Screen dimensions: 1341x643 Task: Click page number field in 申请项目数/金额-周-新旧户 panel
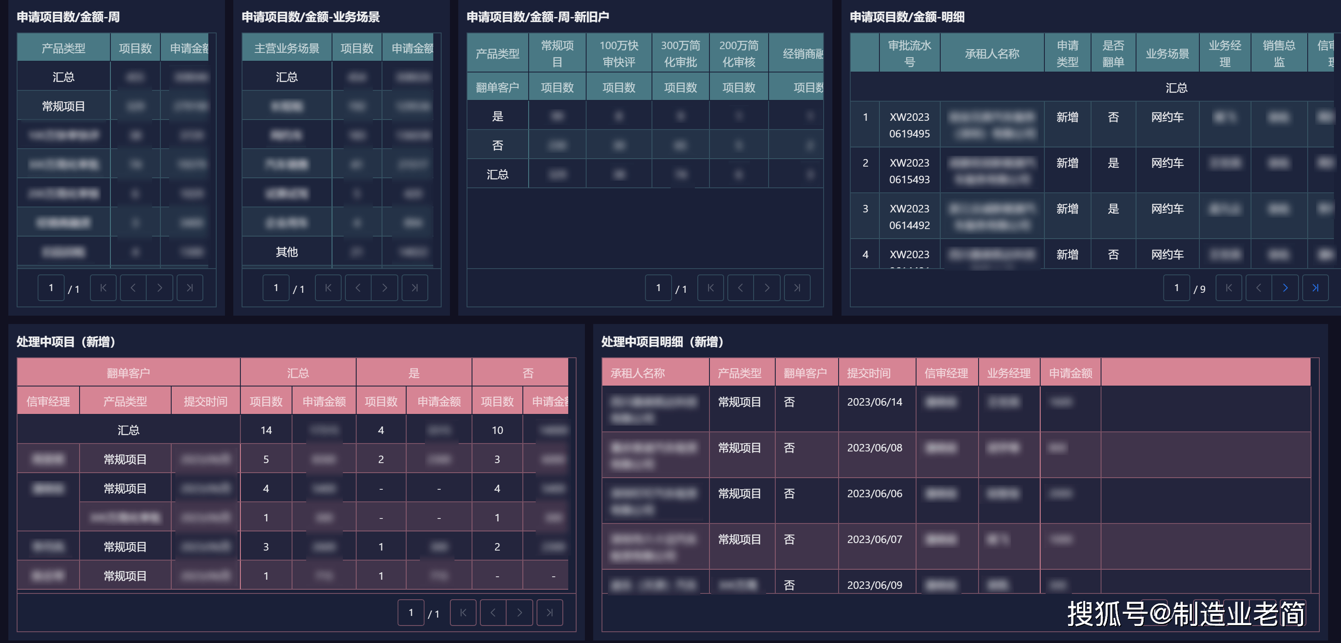coord(659,288)
